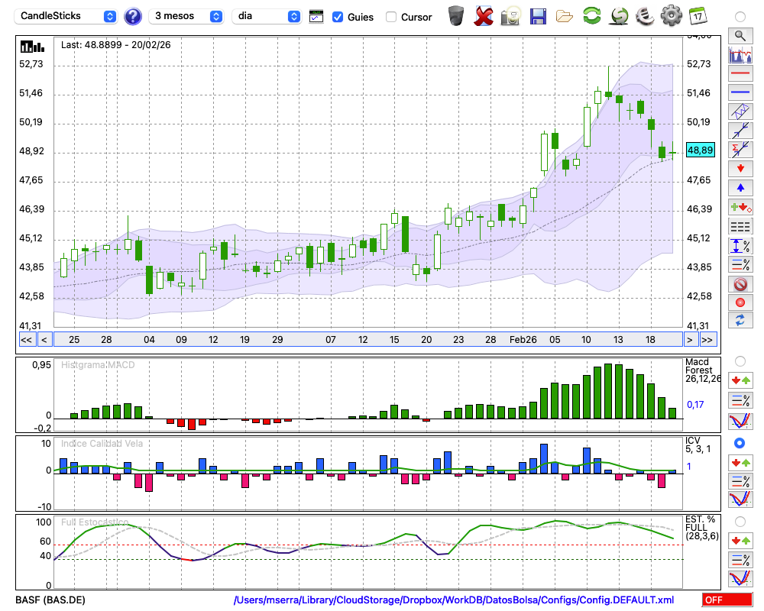Select the red horizontal line tool
The image size is (764, 611).
click(x=740, y=74)
